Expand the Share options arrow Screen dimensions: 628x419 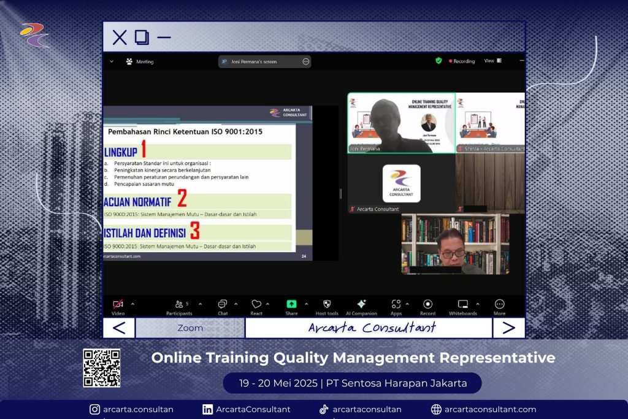click(306, 304)
